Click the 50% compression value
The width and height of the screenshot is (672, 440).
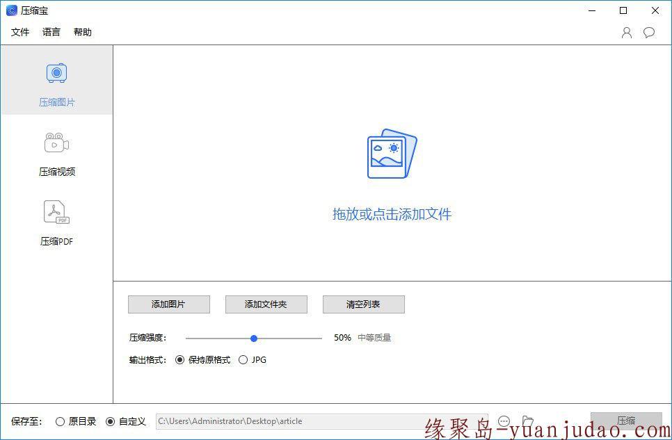click(x=342, y=338)
